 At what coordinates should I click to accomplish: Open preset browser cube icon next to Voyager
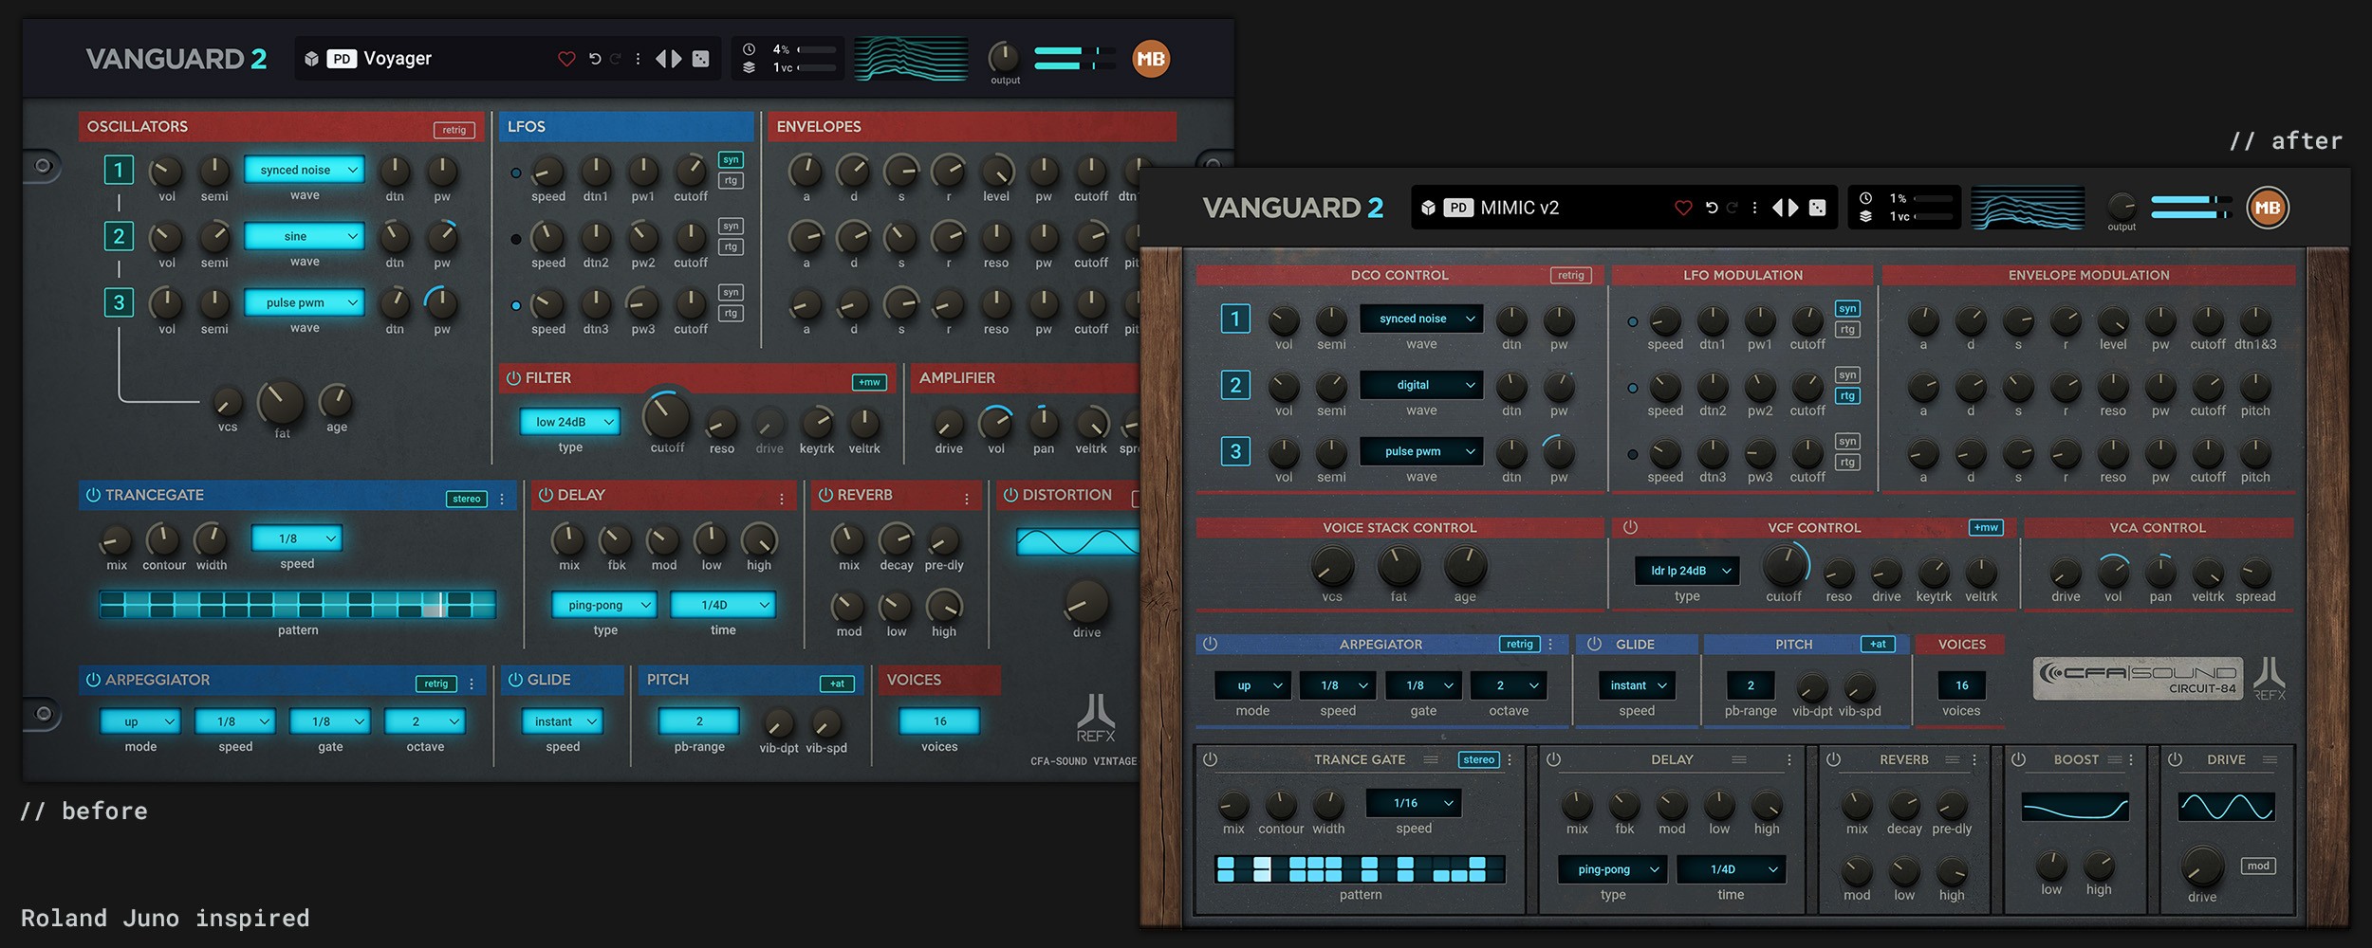[311, 59]
